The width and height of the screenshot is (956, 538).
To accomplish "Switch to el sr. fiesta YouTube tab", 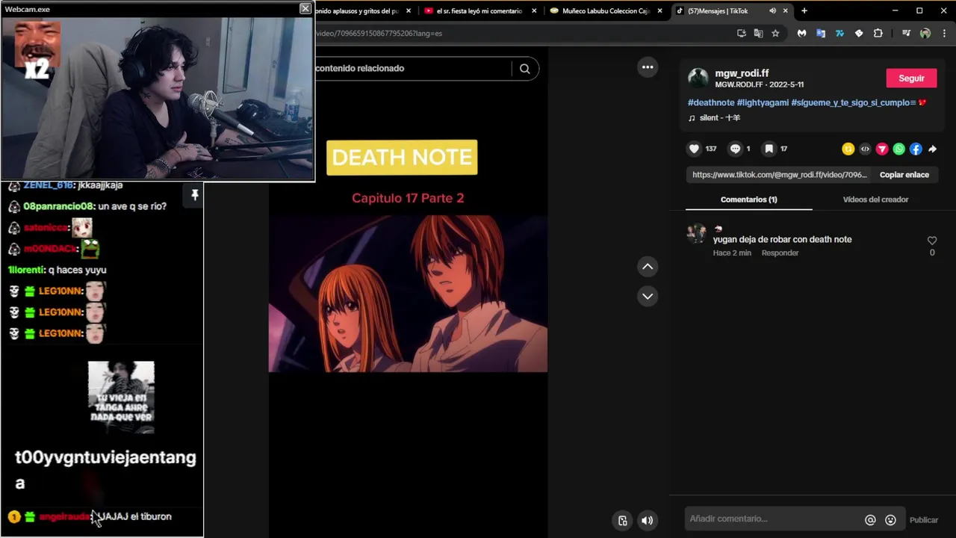I will [479, 10].
